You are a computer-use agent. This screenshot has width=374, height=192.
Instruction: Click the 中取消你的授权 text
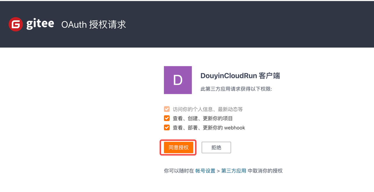pos(265,171)
